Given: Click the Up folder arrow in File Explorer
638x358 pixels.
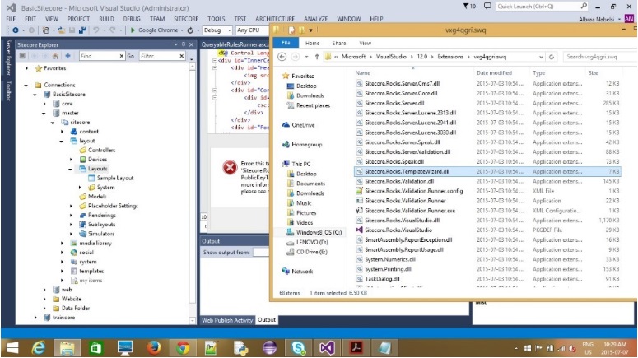Looking at the screenshot, I should click(317, 57).
